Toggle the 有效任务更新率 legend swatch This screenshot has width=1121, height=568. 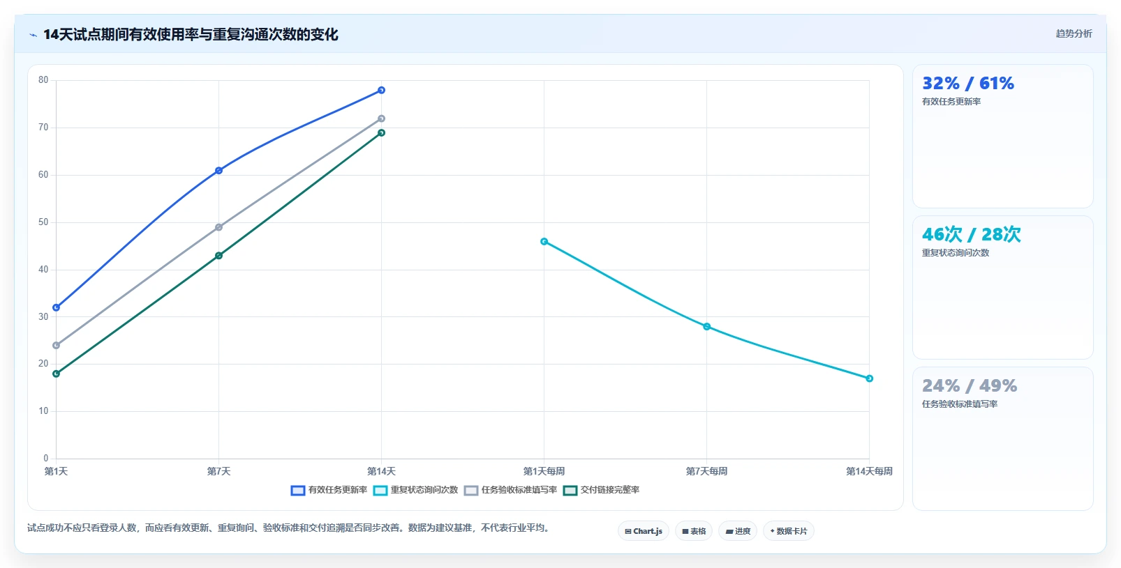click(298, 491)
